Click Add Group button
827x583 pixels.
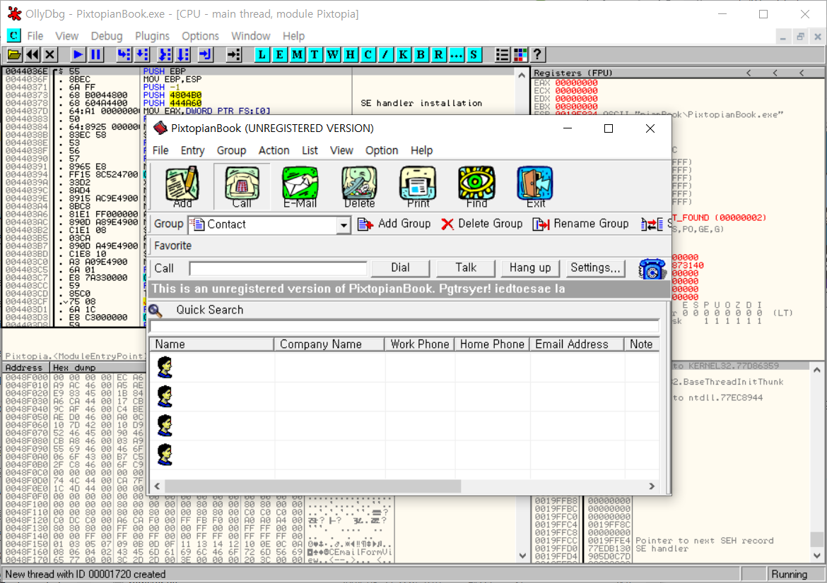coord(394,224)
